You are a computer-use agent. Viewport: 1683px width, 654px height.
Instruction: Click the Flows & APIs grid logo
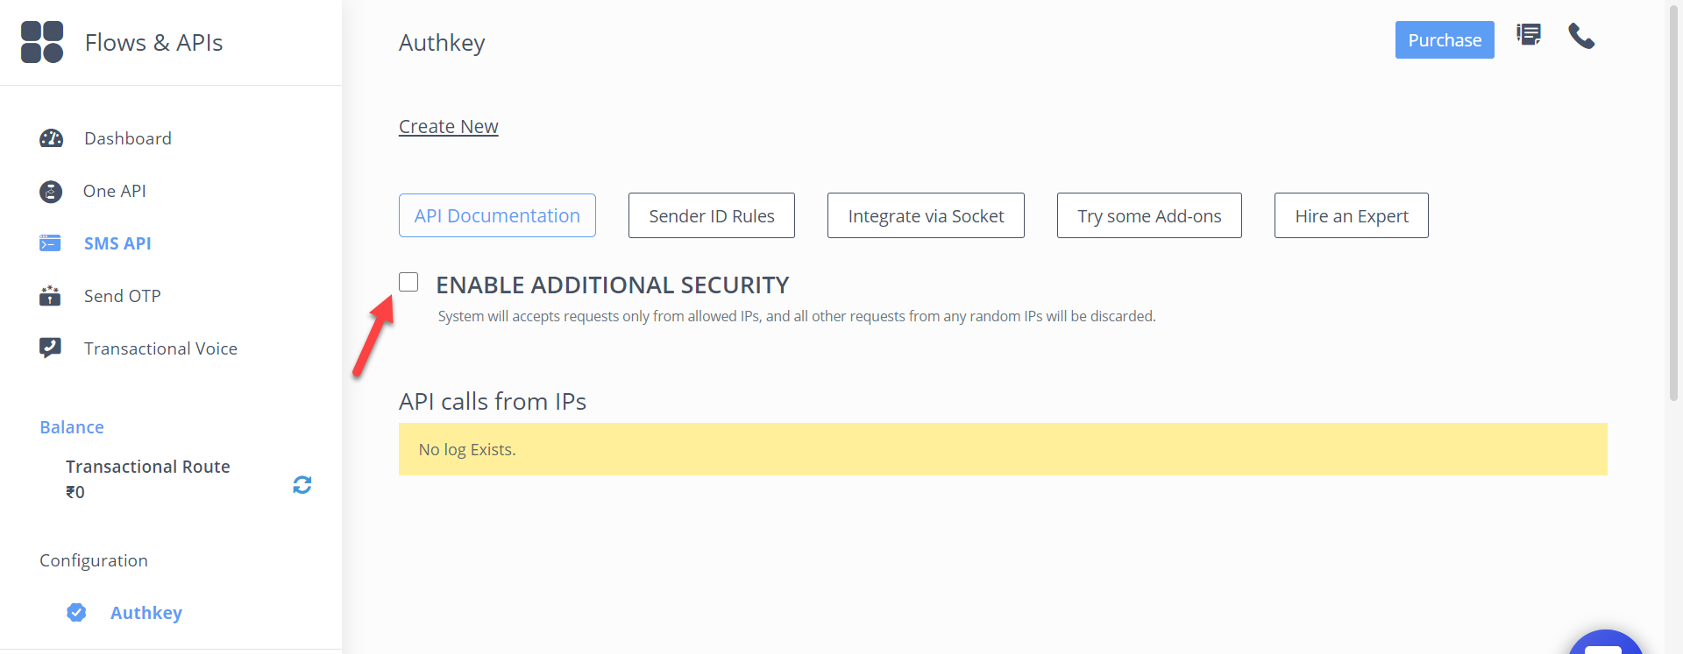pyautogui.click(x=42, y=42)
